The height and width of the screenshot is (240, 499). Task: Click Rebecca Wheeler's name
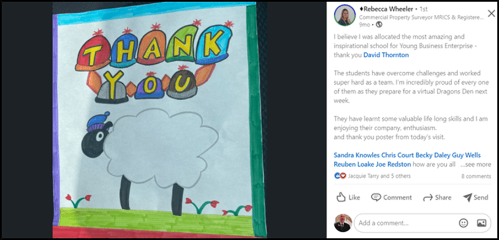386,9
